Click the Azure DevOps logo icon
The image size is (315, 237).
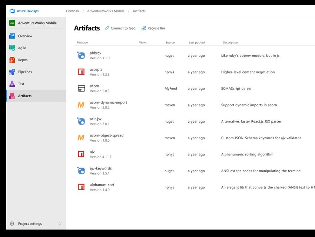[12, 11]
